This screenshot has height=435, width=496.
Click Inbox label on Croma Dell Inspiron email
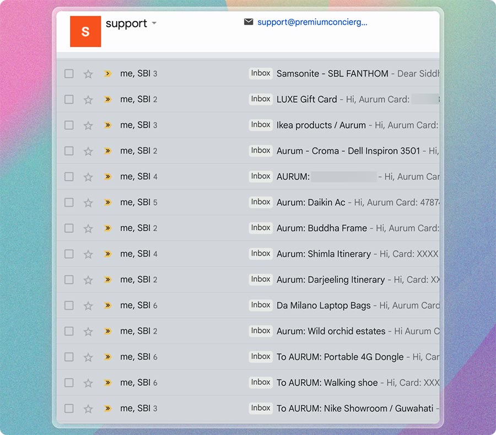pyautogui.click(x=261, y=151)
